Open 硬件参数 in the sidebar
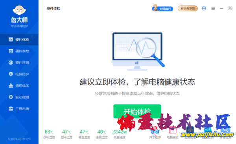The width and height of the screenshot is (236, 144). (x=19, y=51)
